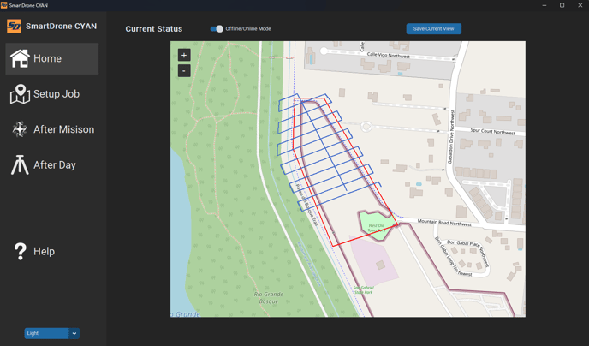Close the SmartDrone CYAN window
Screen dimensions: 589x346
tap(580, 5)
